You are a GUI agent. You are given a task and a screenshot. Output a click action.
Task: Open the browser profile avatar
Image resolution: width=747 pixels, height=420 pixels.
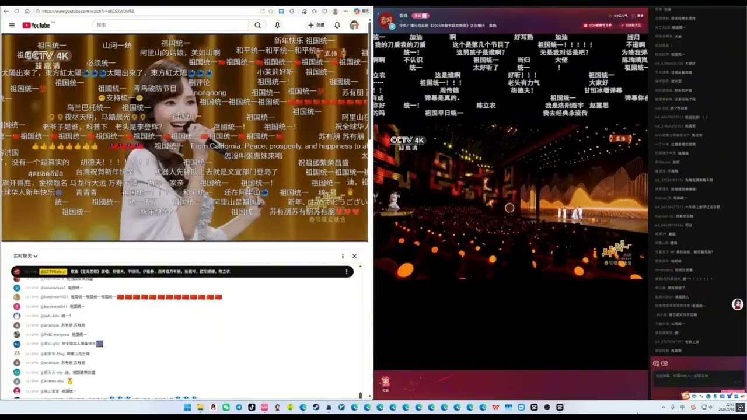[335, 11]
